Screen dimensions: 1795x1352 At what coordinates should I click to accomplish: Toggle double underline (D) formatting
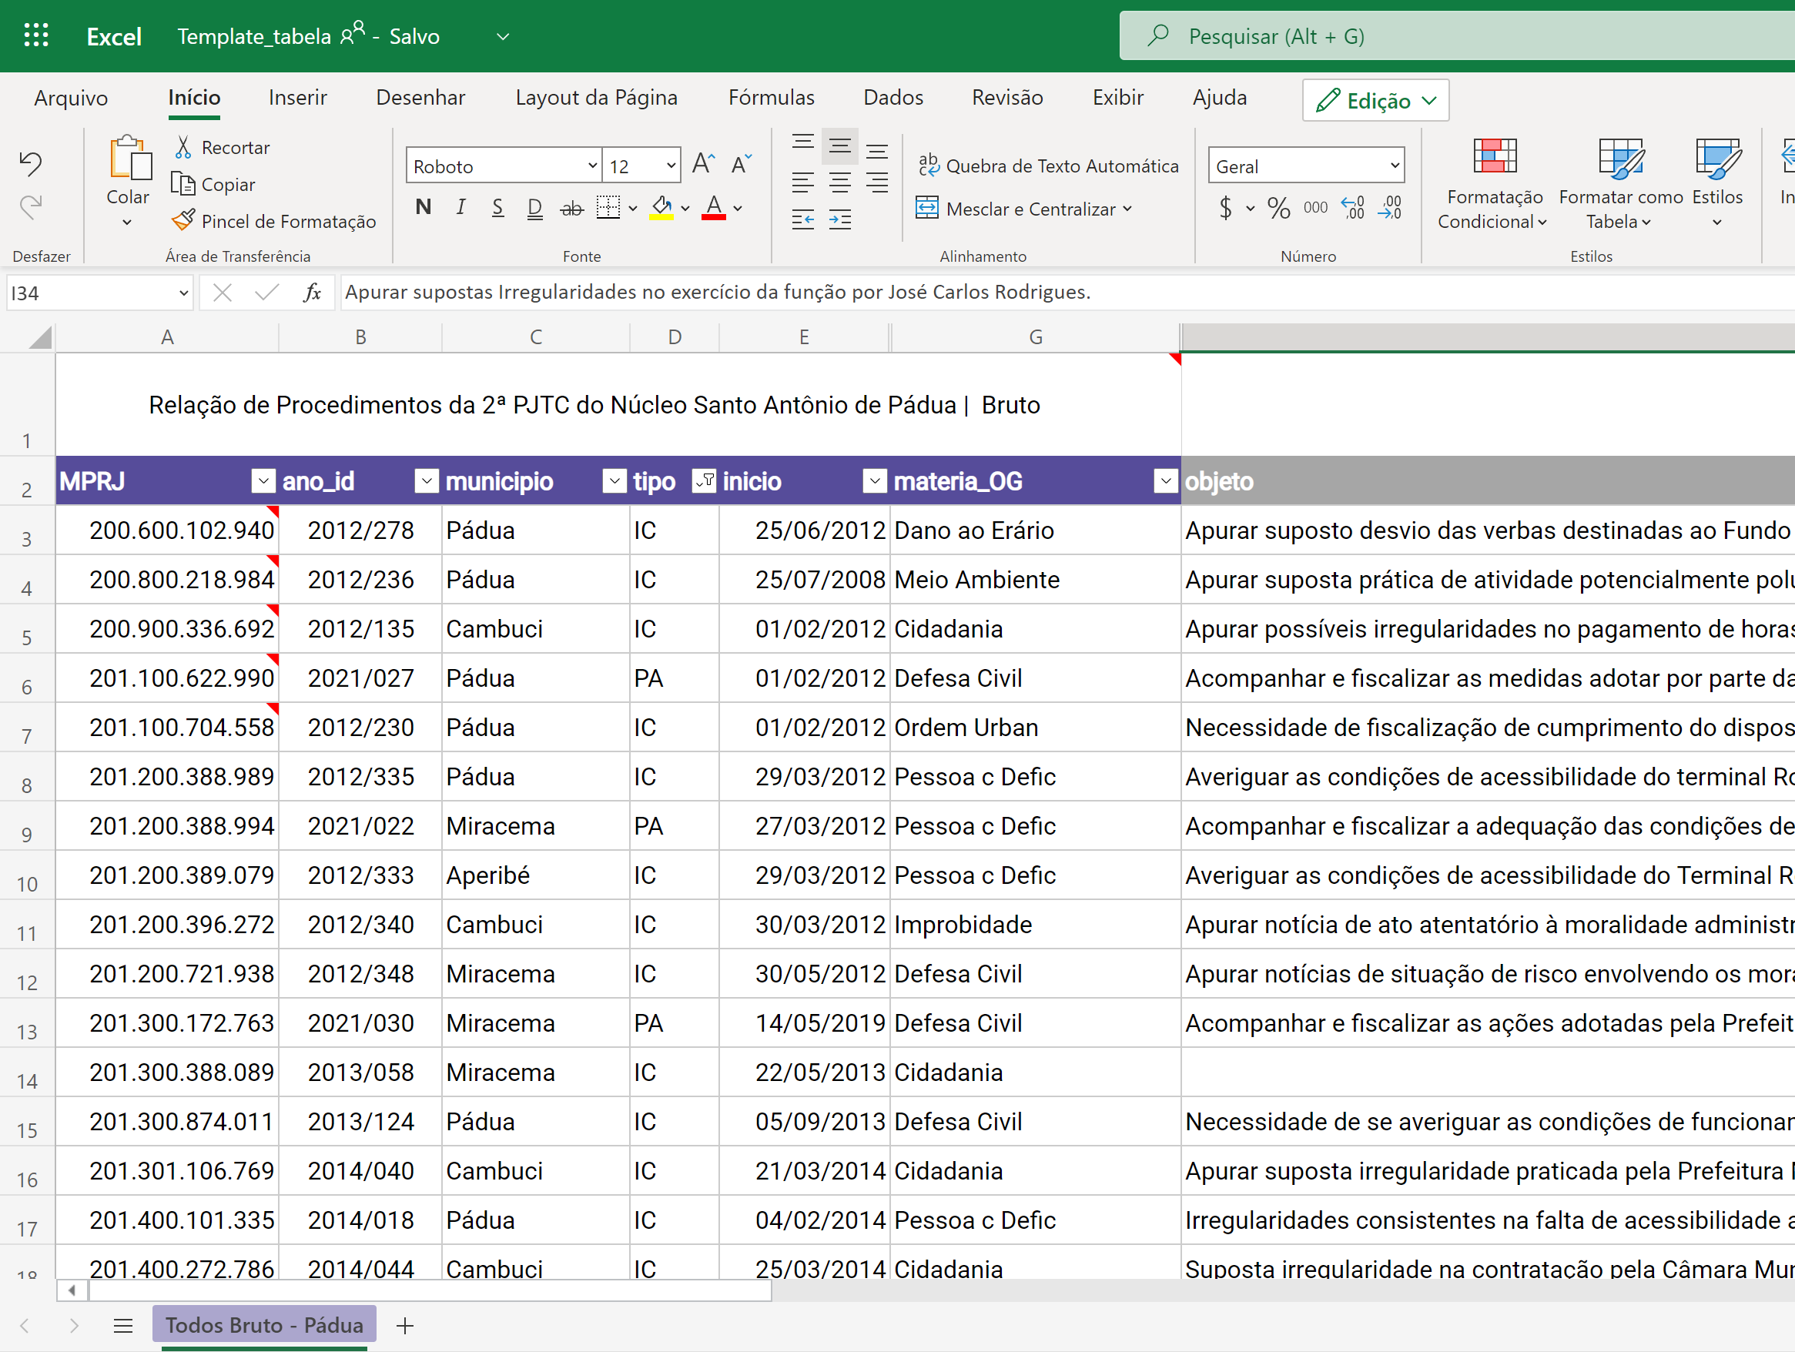[534, 208]
